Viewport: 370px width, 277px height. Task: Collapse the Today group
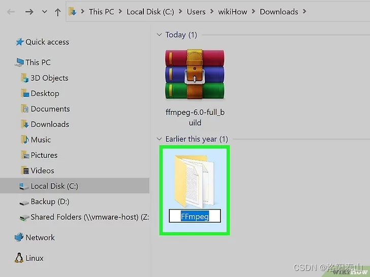(x=159, y=35)
